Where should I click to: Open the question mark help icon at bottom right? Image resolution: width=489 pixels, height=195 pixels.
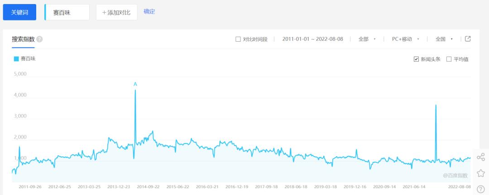click(480, 189)
